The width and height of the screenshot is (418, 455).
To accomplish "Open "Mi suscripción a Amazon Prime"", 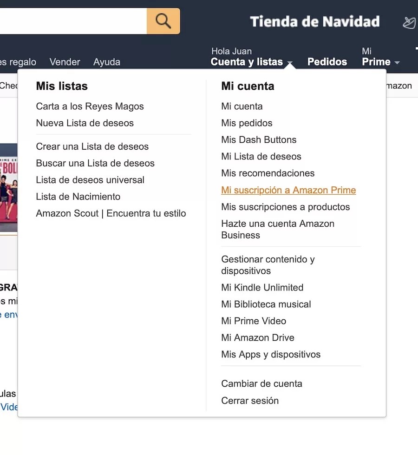I will point(288,190).
